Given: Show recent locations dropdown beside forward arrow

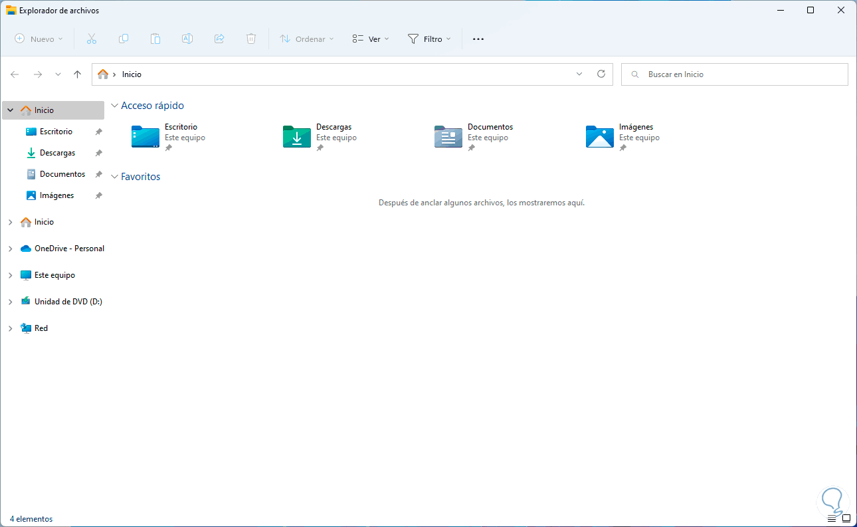Looking at the screenshot, I should tap(58, 74).
